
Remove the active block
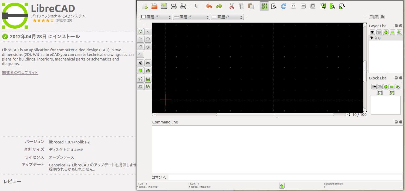pyautogui.click(x=392, y=87)
